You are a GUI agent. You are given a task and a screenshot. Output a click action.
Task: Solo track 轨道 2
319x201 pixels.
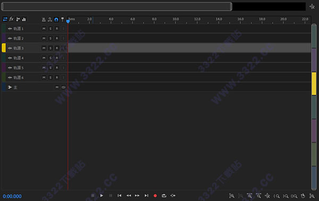click(x=51, y=38)
